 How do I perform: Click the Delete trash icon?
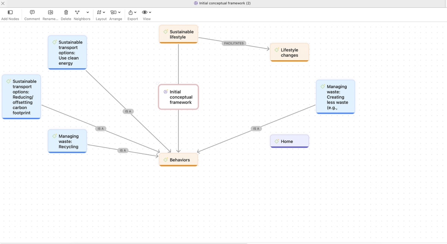click(x=66, y=12)
